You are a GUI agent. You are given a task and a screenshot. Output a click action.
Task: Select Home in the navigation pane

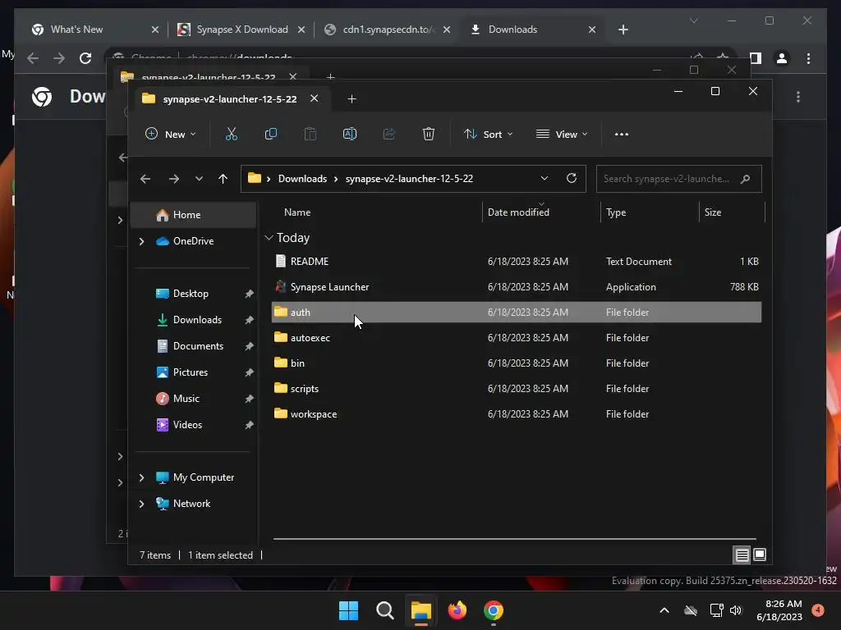tap(193, 215)
